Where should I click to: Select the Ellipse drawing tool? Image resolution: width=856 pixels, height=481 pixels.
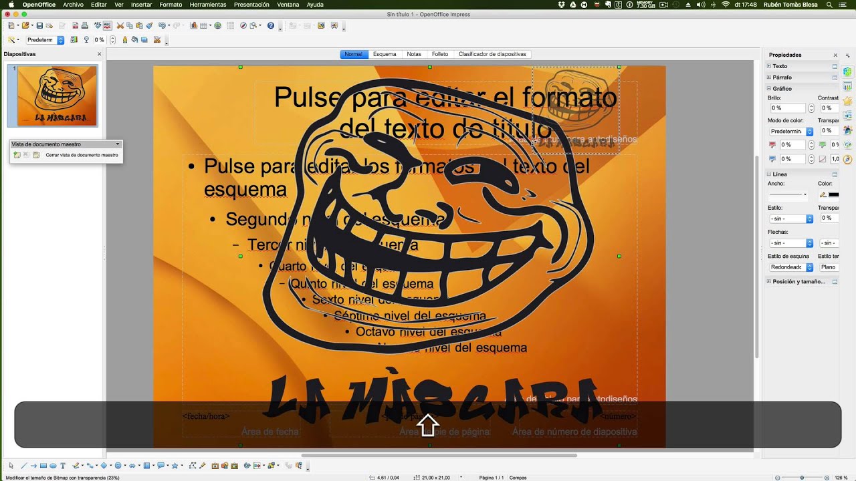coord(53,466)
